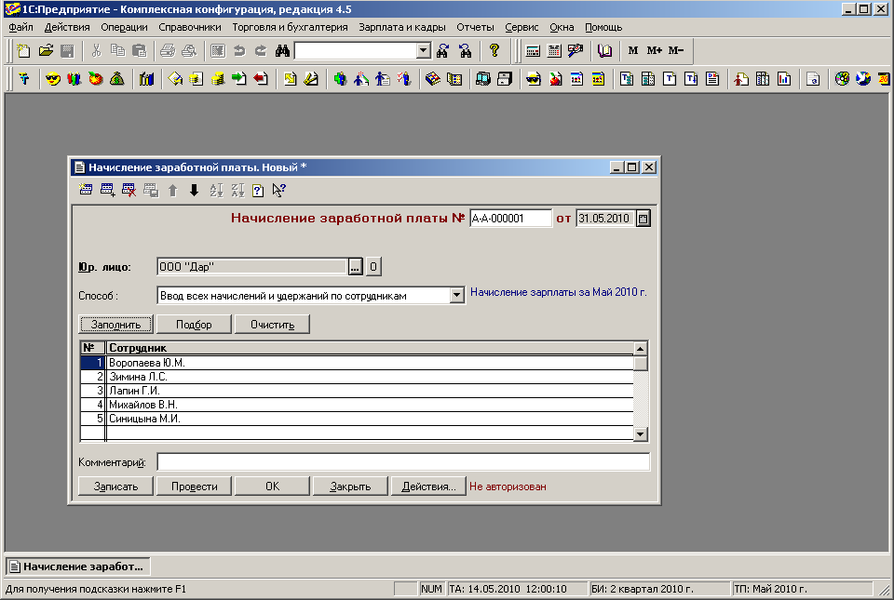Image resolution: width=894 pixels, height=600 pixels.
Task: Click the bar chart report icon
Action: pyautogui.click(x=784, y=79)
